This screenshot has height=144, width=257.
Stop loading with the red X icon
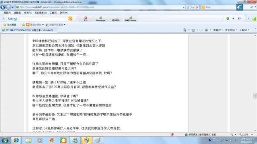(x=197, y=7)
